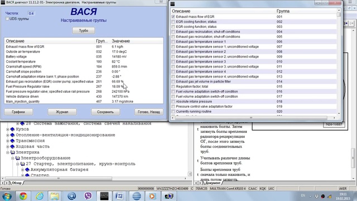Launch Google Chrome from the taskbar
This screenshot has width=357, height=201.
pos(23,196)
